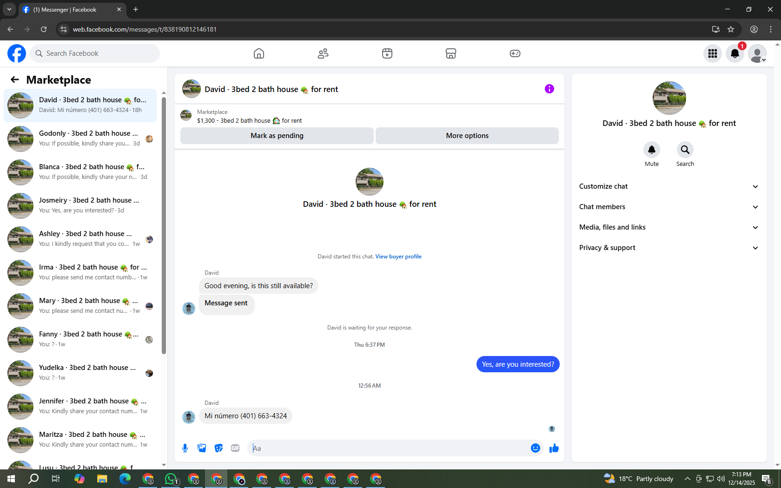Image resolution: width=781 pixels, height=488 pixels.
Task: Open the Marketplace storefront icon
Action: [x=451, y=53]
